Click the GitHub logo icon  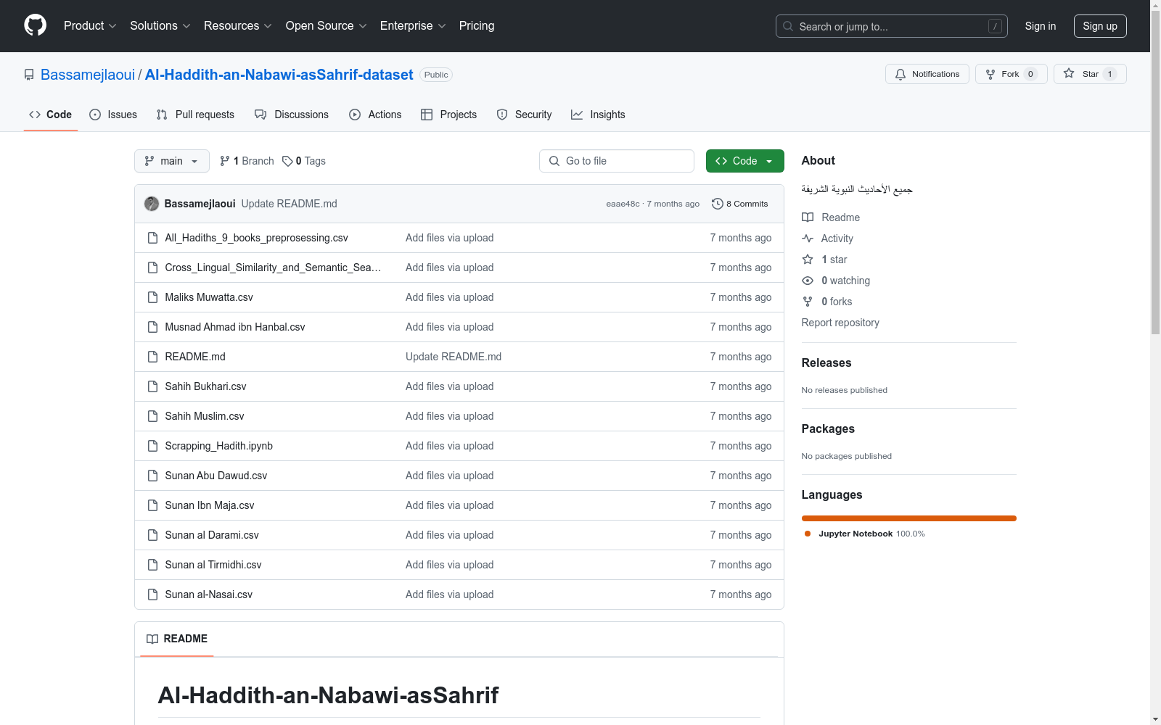(35, 25)
